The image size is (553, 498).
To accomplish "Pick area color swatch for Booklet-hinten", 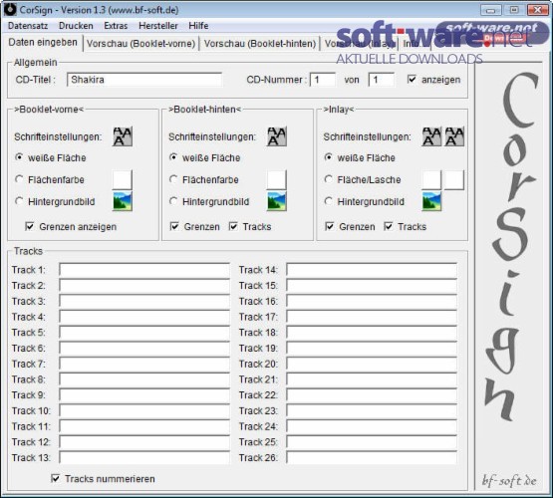I will [x=277, y=179].
